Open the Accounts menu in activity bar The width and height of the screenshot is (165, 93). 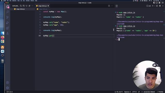[x=7, y=82]
